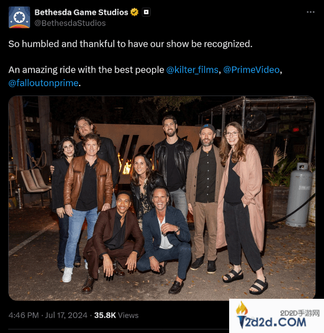Screen dimensions: 324x333
Task: Click the flame icon in the watermark
Action: pyautogui.click(x=242, y=308)
